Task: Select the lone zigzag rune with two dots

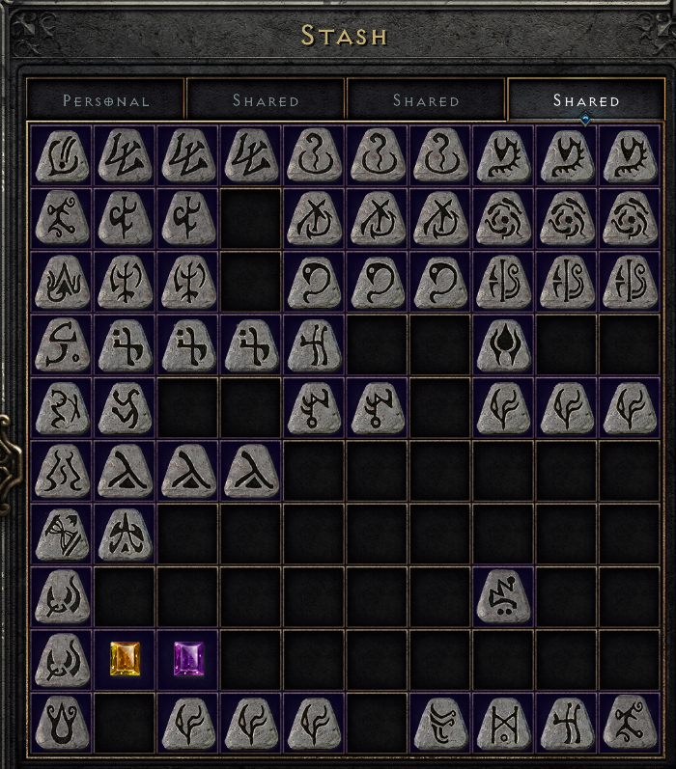Action: (503, 597)
